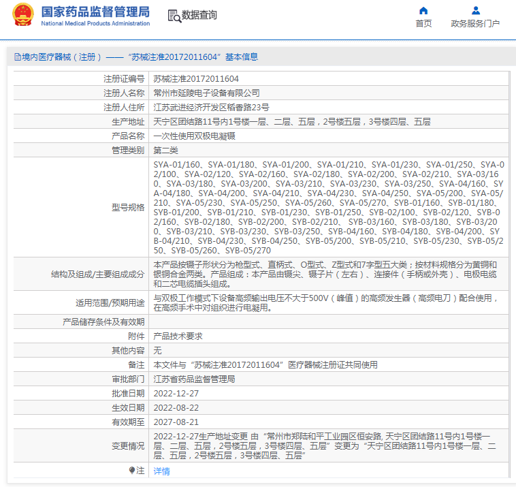Click 产品技术要求 attachment value
516x487 pixels.
(178, 336)
